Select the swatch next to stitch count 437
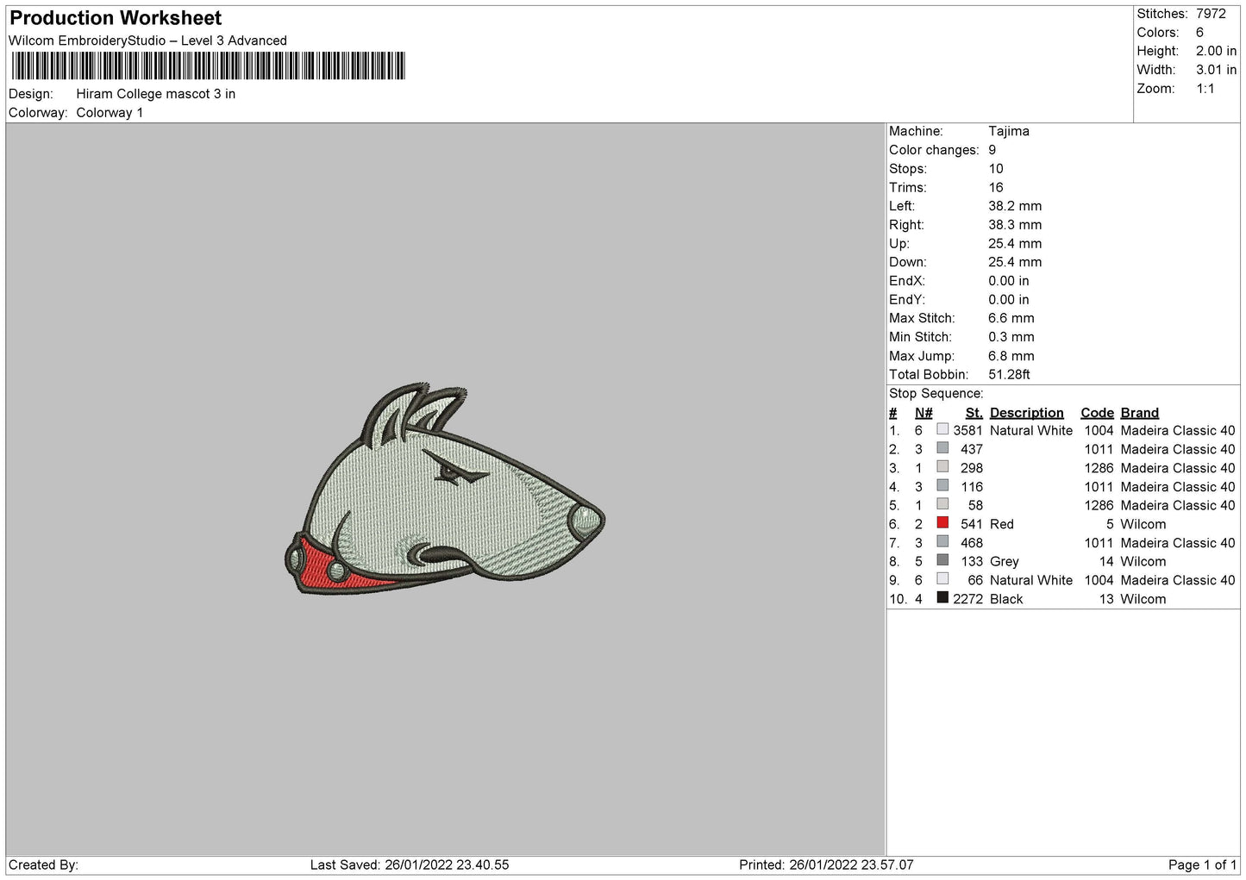The height and width of the screenshot is (880, 1246). 942,448
